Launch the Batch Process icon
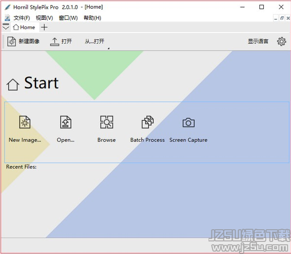This screenshot has height=254, width=291. [x=147, y=123]
